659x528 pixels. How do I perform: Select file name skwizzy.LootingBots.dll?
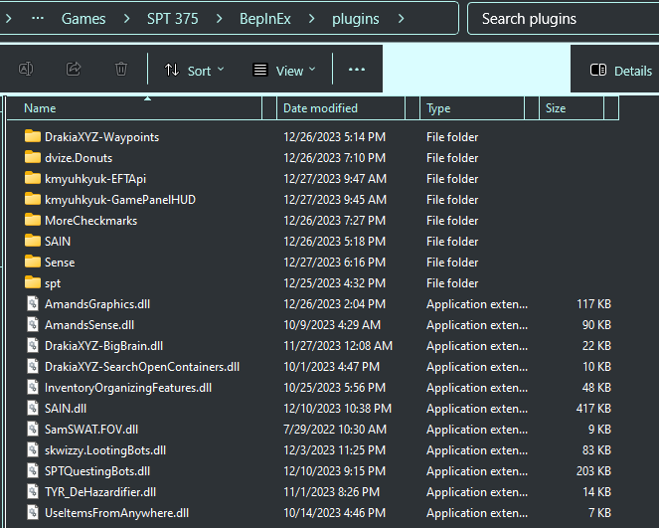[105, 450]
